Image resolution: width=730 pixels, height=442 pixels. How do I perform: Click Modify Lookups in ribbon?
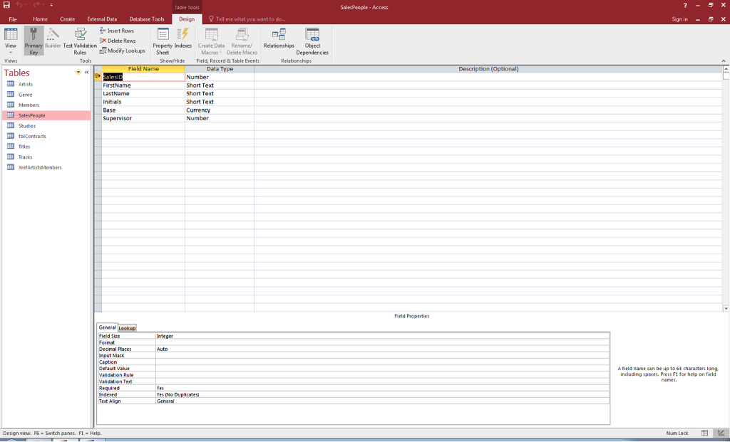point(122,51)
